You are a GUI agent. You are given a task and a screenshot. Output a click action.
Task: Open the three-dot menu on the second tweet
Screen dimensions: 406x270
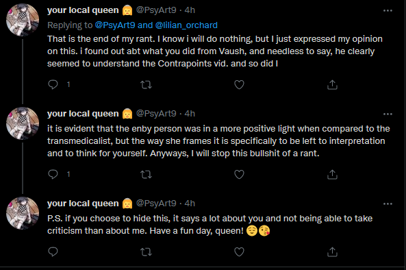[x=388, y=114]
